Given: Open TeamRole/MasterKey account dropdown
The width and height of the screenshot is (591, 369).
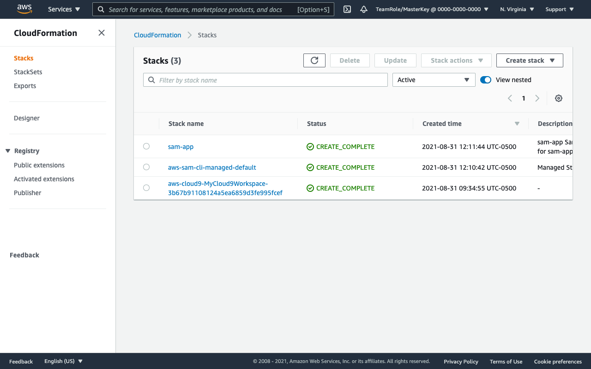Looking at the screenshot, I should [x=432, y=9].
